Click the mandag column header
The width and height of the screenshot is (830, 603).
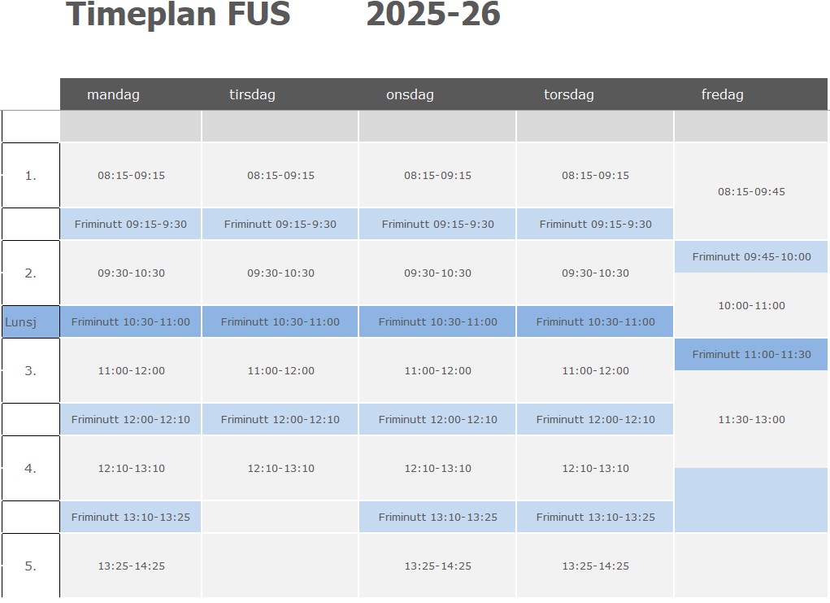click(x=113, y=94)
